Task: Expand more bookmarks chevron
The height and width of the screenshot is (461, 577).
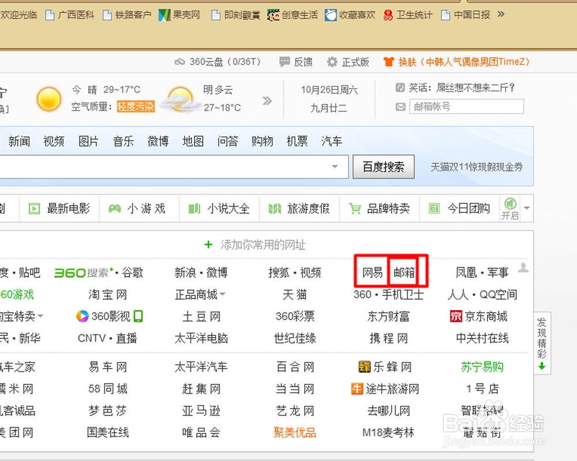Action: 500,14
